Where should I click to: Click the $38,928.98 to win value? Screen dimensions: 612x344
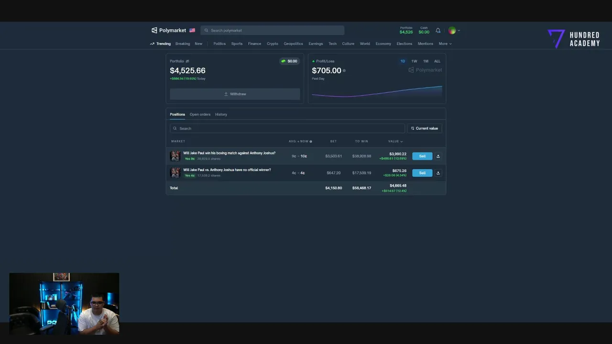pyautogui.click(x=361, y=156)
